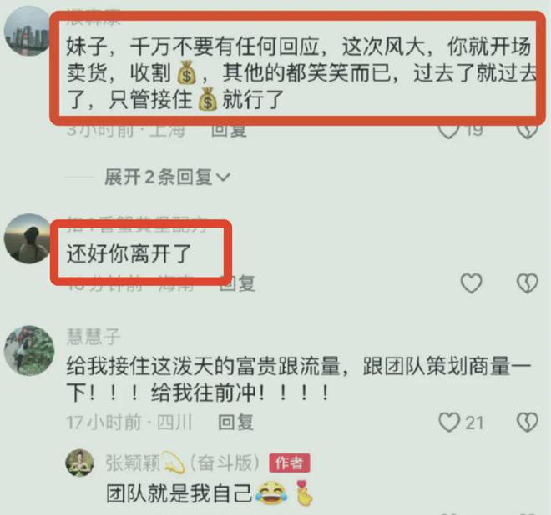Reply to the top comment from 上海
Viewport: 551px width, 515px height.
click(x=229, y=131)
